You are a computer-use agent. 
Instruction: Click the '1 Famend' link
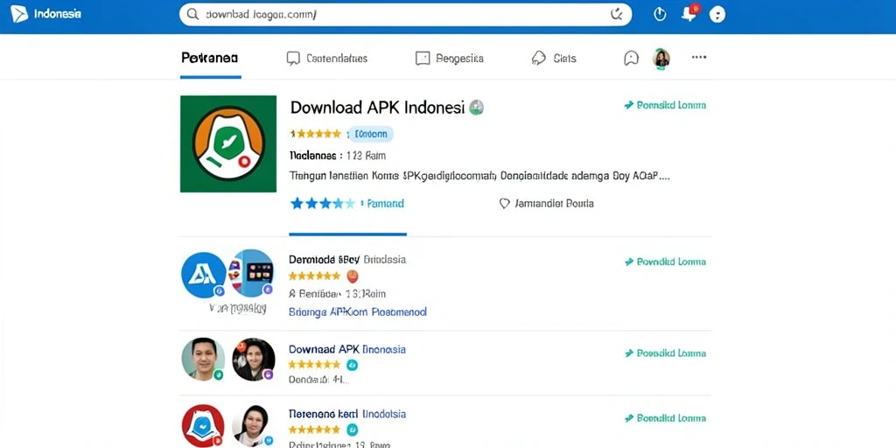(382, 203)
